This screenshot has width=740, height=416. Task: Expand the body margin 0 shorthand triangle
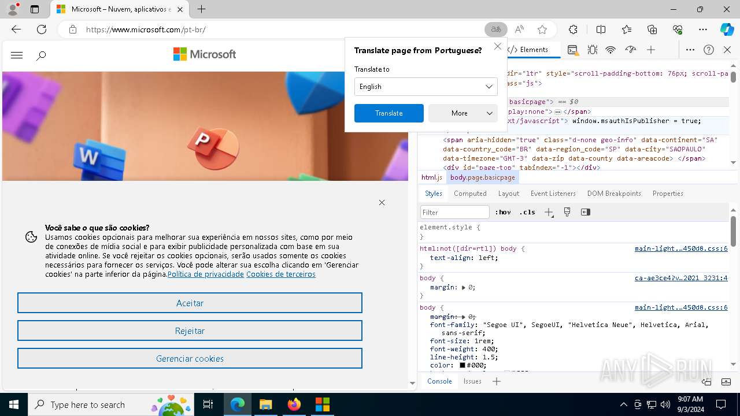(x=463, y=287)
